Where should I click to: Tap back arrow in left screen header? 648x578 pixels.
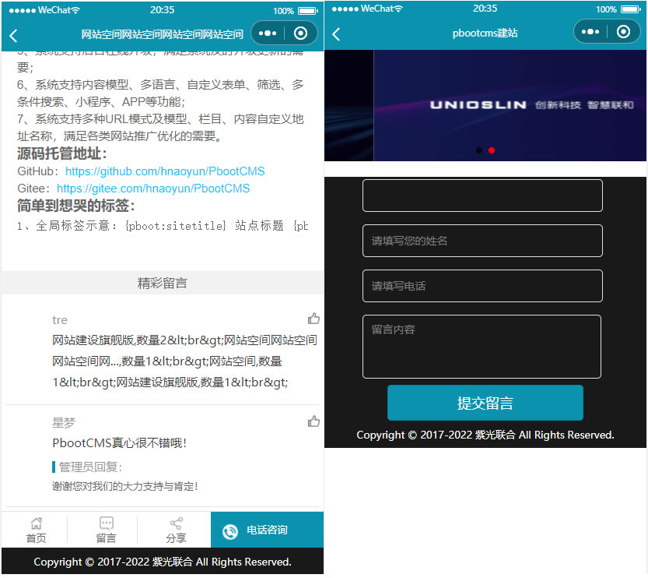(13, 35)
